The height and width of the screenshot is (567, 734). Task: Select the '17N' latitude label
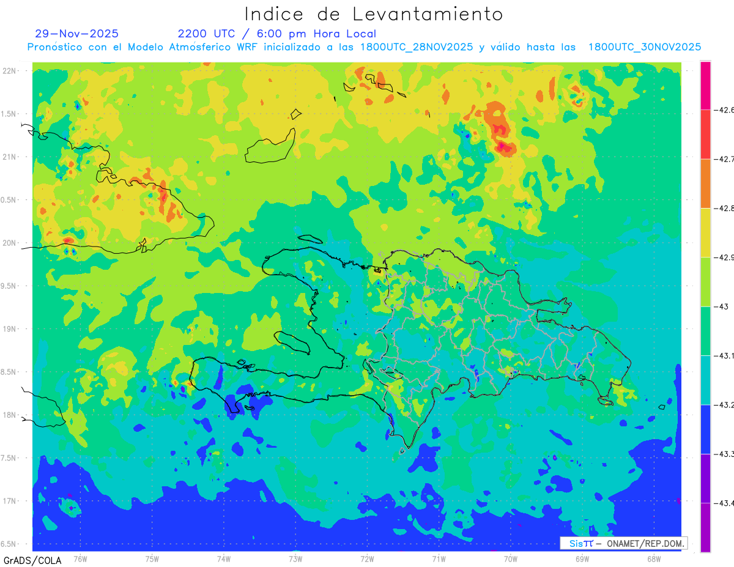(x=10, y=501)
